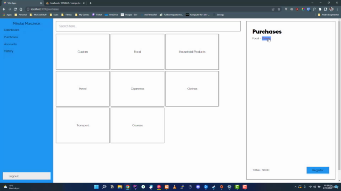
Task: Open Steam icon in taskbar
Action: pos(213,187)
